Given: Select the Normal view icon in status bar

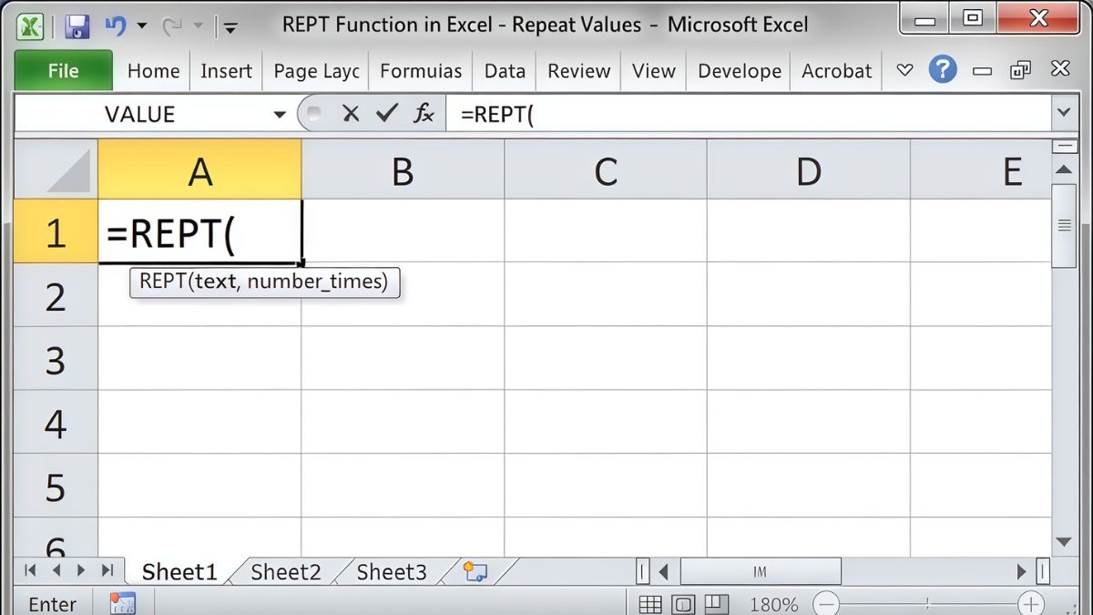Looking at the screenshot, I should [650, 603].
